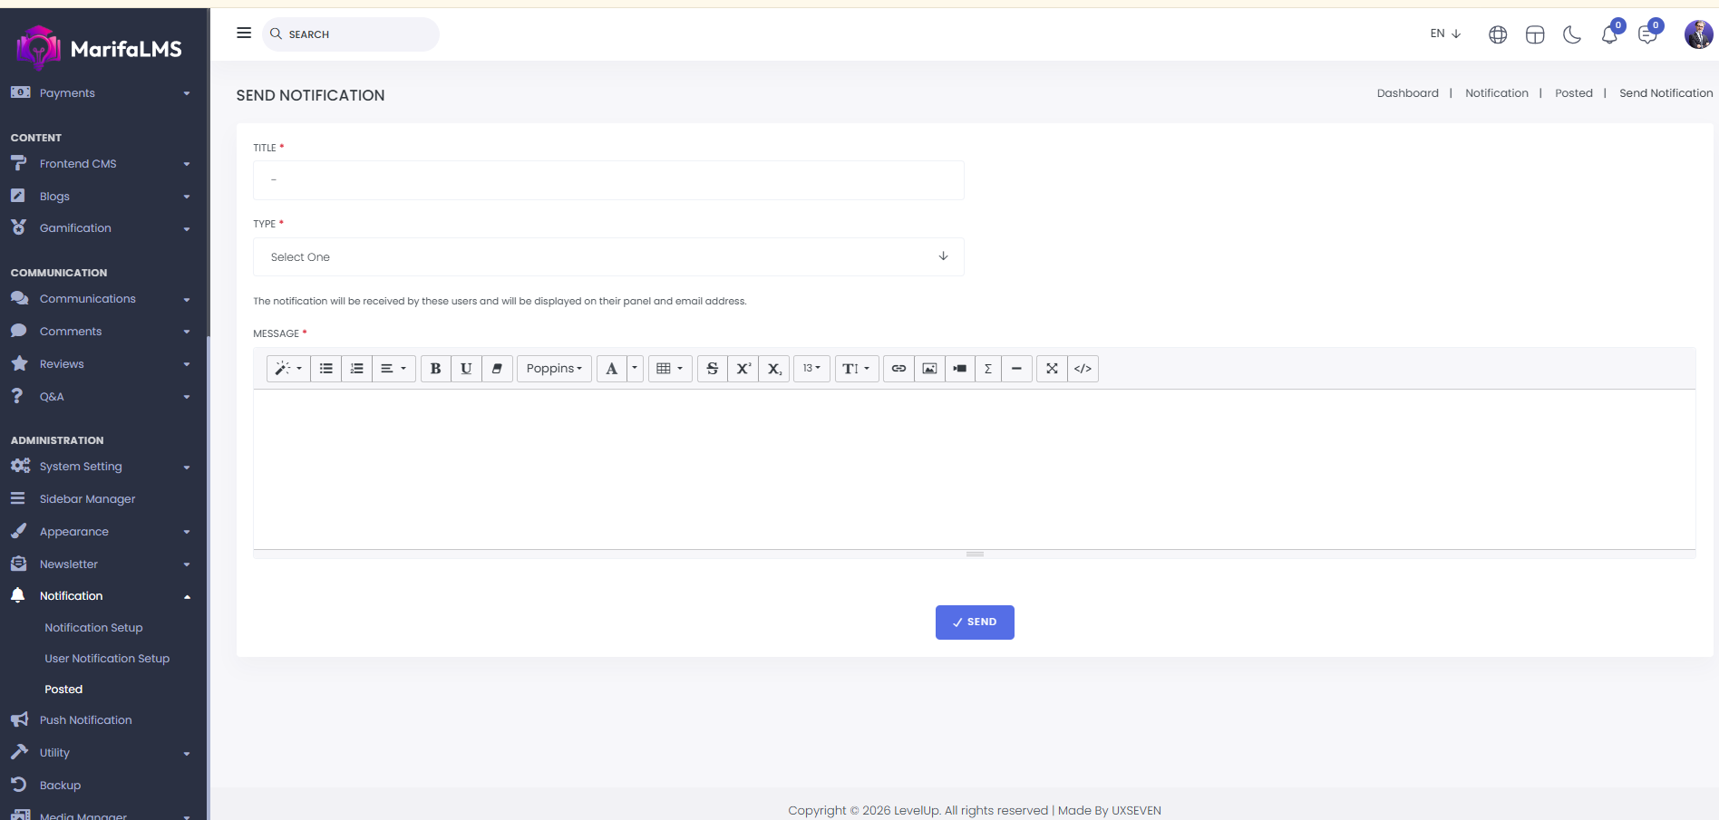Click the hamburger menu to collapse the sidebar
The image size is (1719, 820).
pos(244,34)
